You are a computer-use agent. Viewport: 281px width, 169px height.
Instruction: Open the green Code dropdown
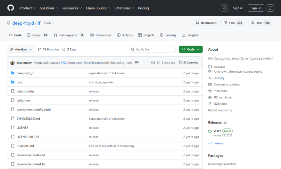pyautogui.click(x=191, y=49)
